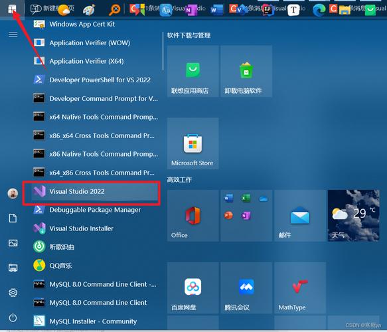Screen dimensions: 387x332
Task: Expand the Start menu hamburger navigation
Action: (x=13, y=35)
